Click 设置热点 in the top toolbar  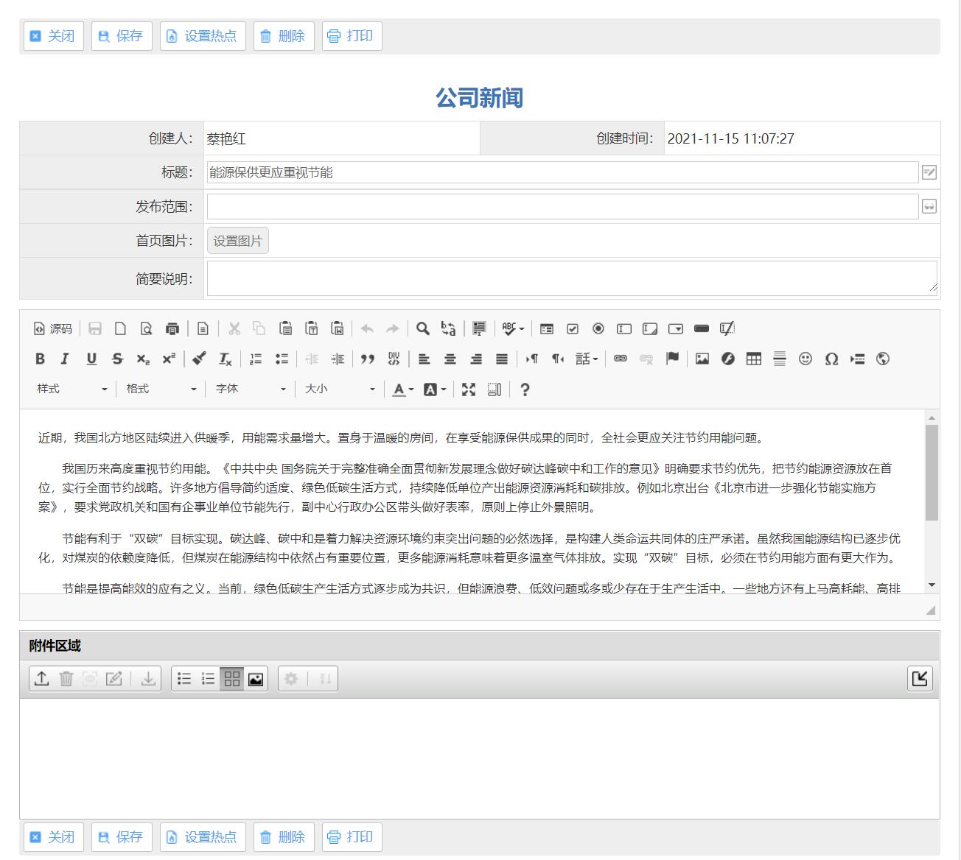click(x=203, y=36)
